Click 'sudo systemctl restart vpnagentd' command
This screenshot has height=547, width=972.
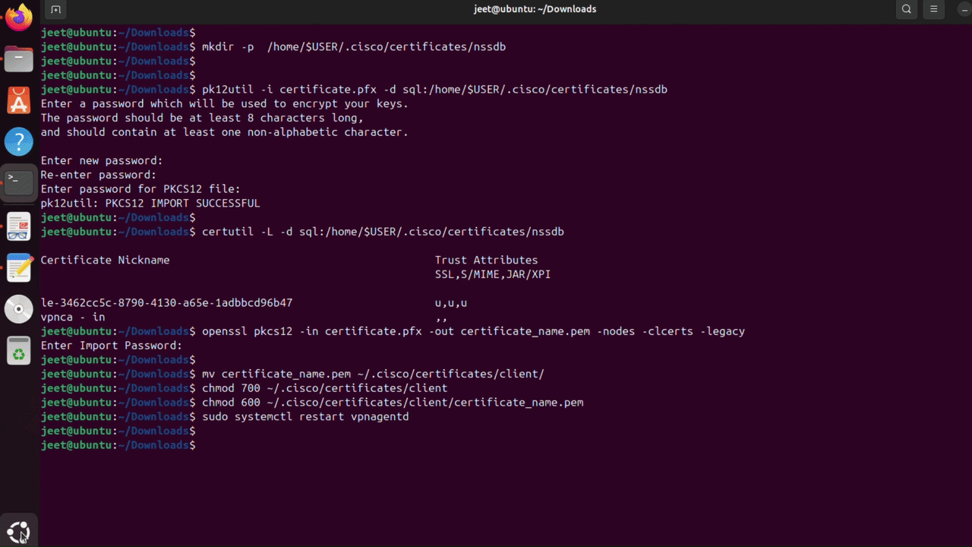(305, 417)
